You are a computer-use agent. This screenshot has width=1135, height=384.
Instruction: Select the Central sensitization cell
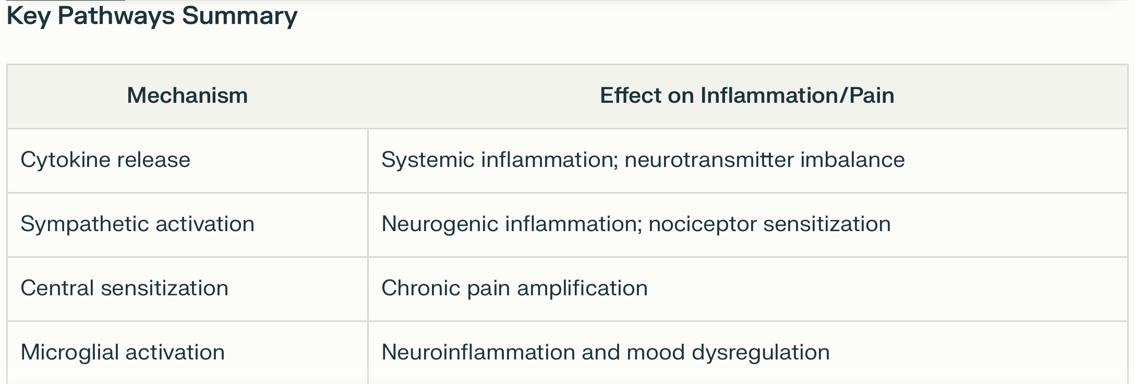pos(187,289)
